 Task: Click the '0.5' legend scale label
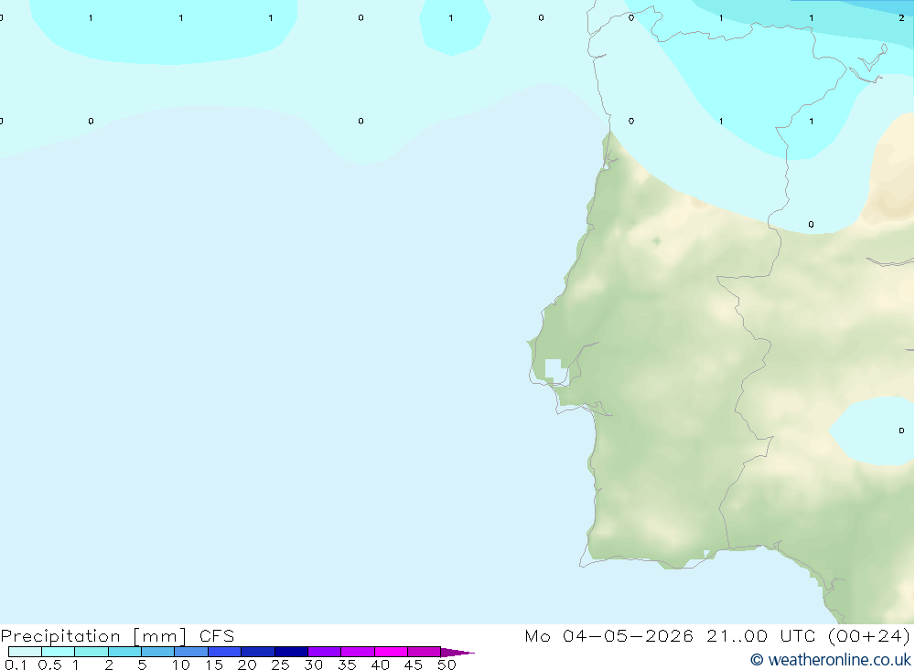(49, 665)
